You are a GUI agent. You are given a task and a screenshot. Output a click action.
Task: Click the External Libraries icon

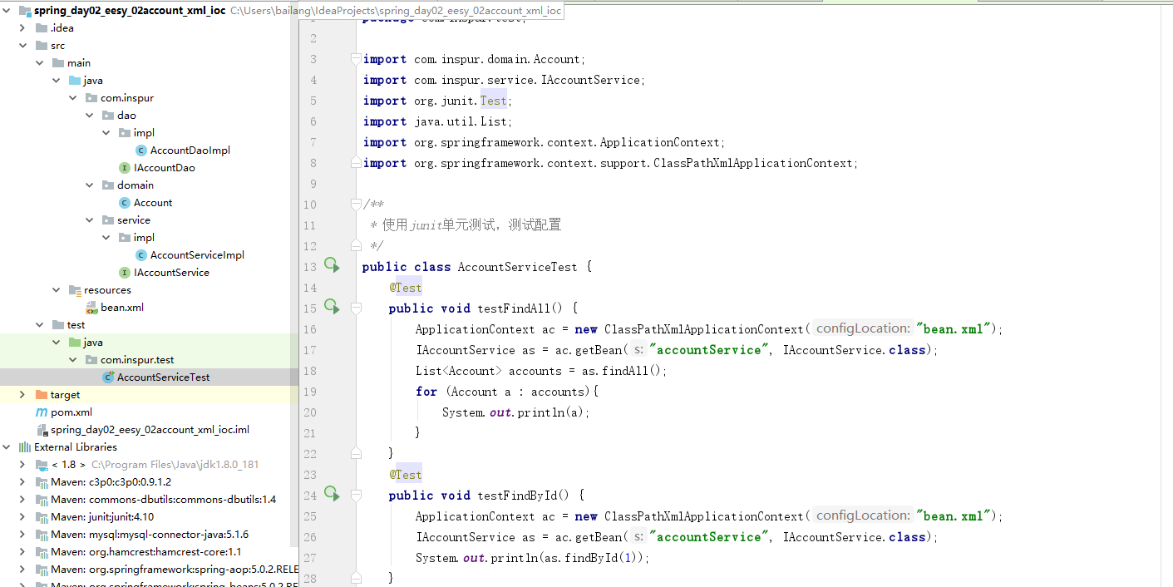pyautogui.click(x=25, y=447)
